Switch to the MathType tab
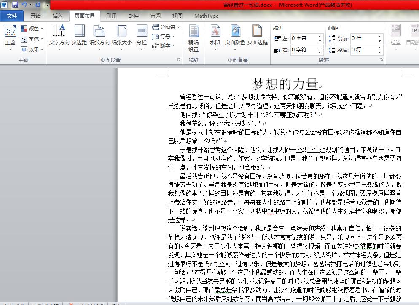419x305 pixels. click(206, 16)
